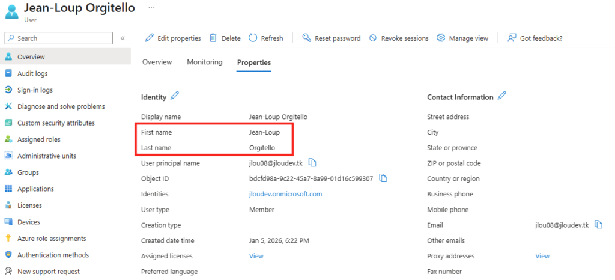Screen dimensions: 615x280
Task: Click the pencil icon next to Identity
Action: pyautogui.click(x=175, y=96)
